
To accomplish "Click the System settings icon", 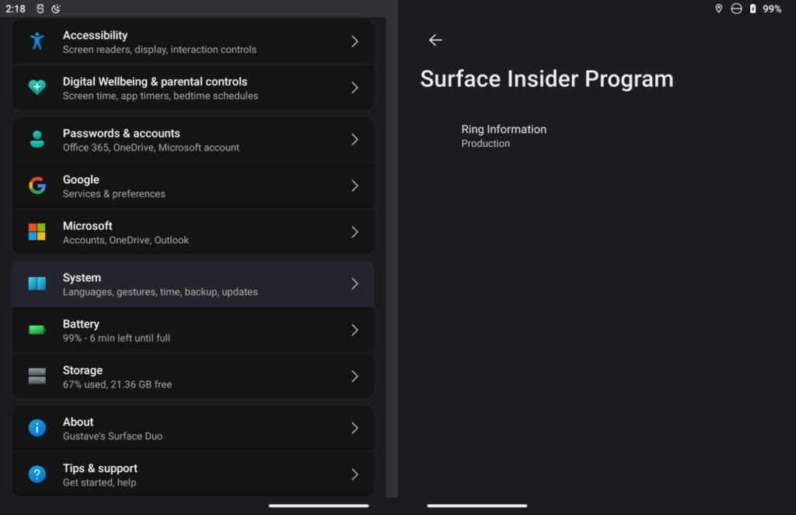I will [37, 284].
